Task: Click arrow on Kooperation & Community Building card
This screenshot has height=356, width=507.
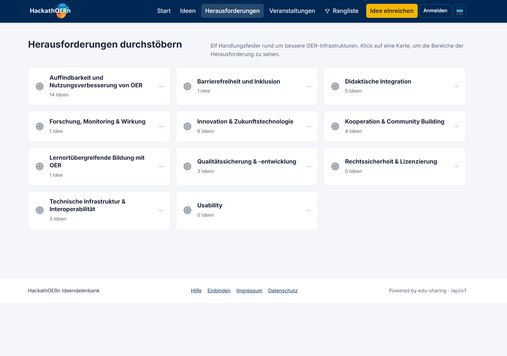Action: (456, 126)
